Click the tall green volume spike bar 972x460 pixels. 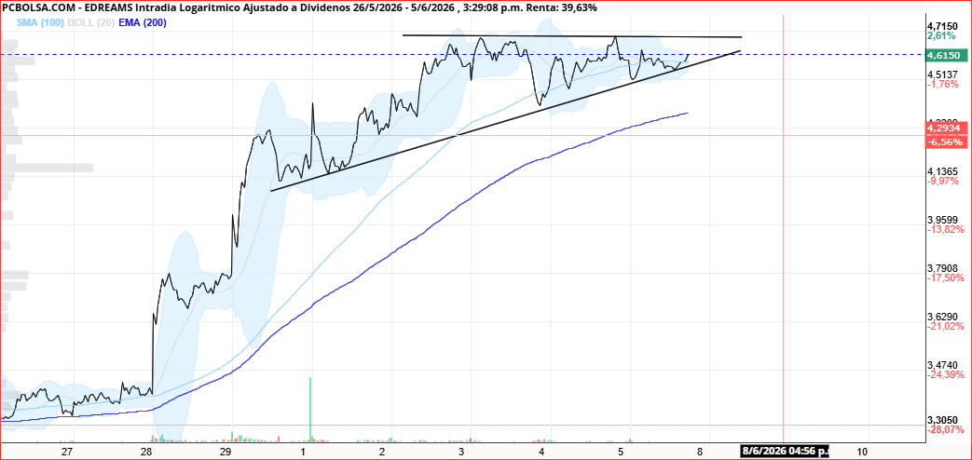(x=310, y=409)
